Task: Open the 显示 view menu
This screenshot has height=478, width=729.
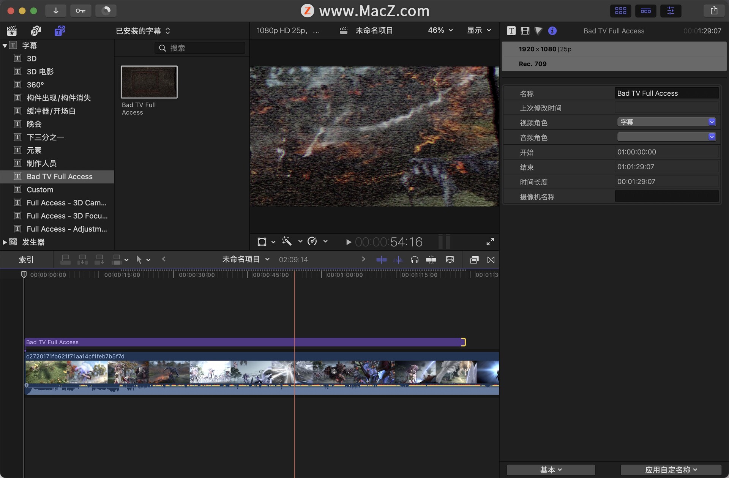Action: click(478, 30)
